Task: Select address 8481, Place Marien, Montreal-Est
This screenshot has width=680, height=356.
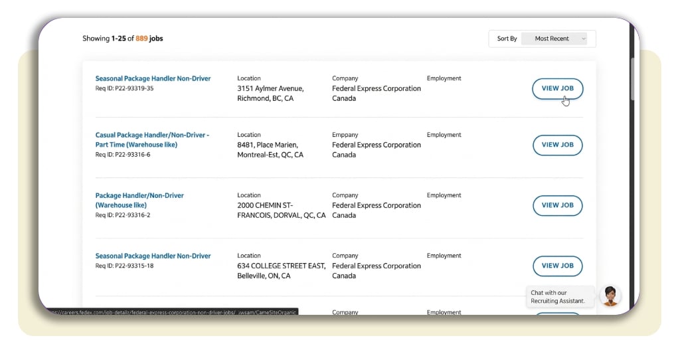Action: (x=270, y=149)
